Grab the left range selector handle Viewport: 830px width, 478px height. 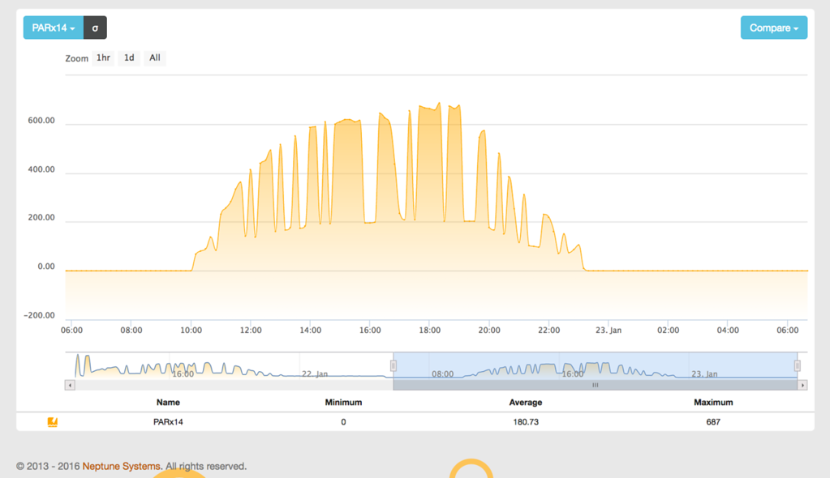[x=393, y=365]
